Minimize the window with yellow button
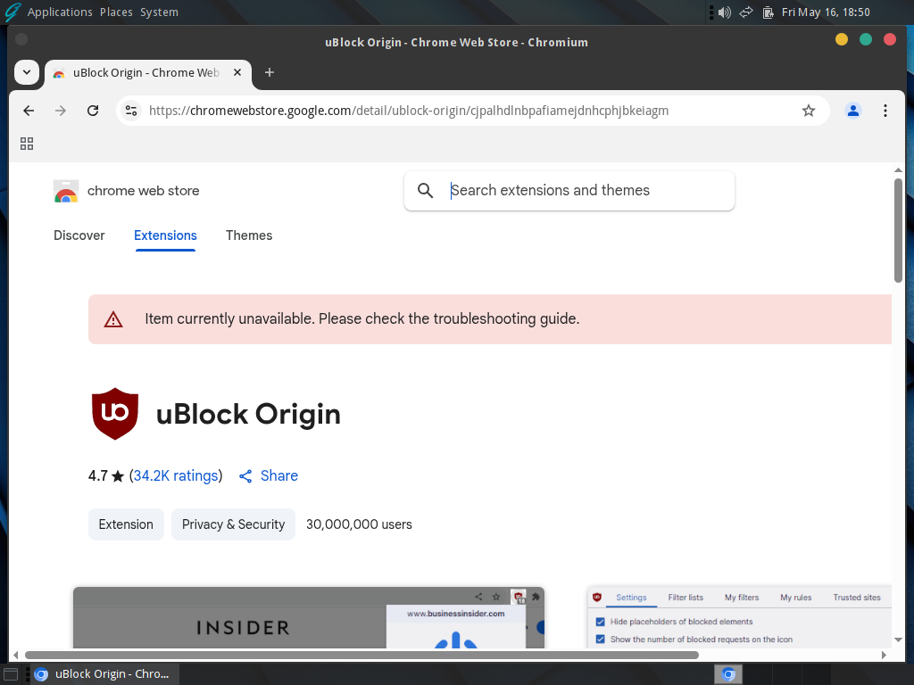The height and width of the screenshot is (685, 914). [841, 39]
